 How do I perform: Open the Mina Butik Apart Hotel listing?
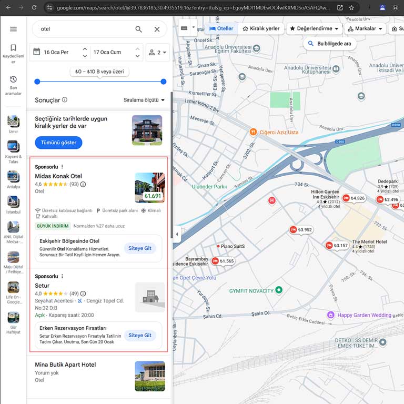pos(65,365)
